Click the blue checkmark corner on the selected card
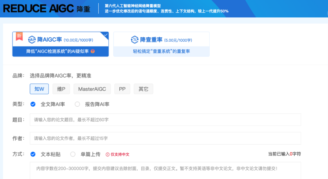This screenshot has height=179, width=328. coord(106,35)
